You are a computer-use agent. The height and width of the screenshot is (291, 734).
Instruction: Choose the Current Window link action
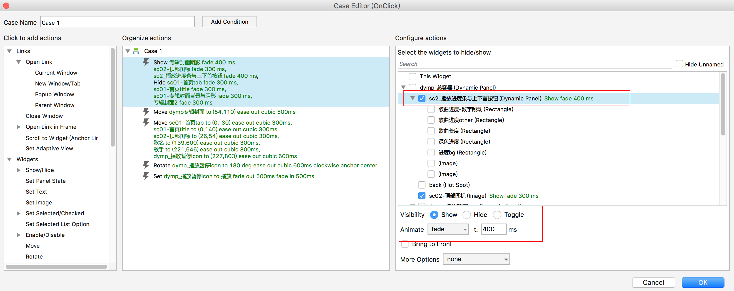[56, 73]
